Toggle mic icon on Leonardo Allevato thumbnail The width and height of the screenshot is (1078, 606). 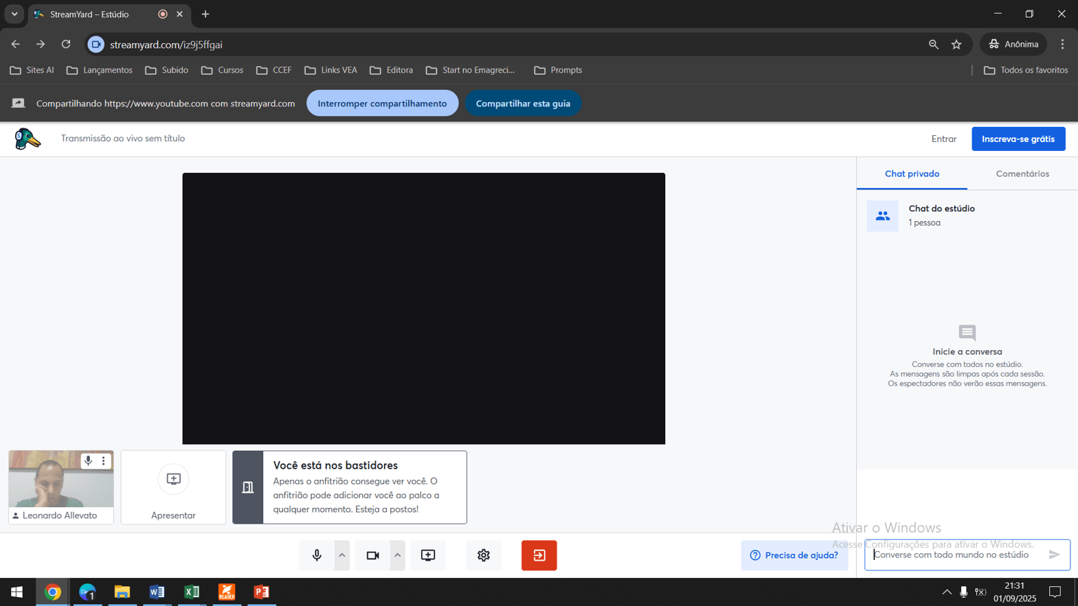[x=88, y=461]
